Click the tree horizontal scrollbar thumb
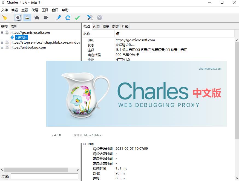The height and width of the screenshot is (181, 239). click(36, 169)
